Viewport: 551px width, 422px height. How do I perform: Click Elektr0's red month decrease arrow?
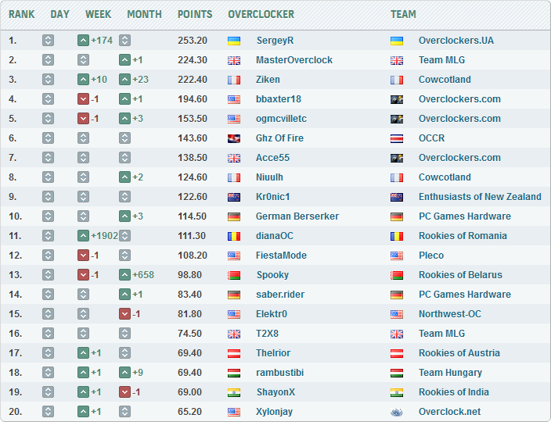[x=124, y=314]
